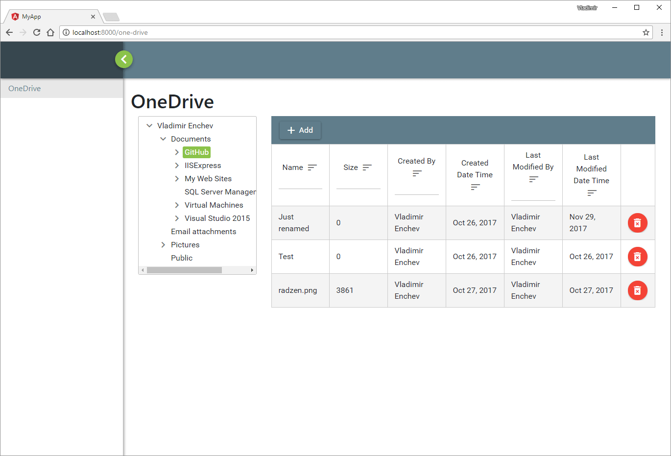The height and width of the screenshot is (456, 671).
Task: Sort by Created By column header
Action: [416, 161]
